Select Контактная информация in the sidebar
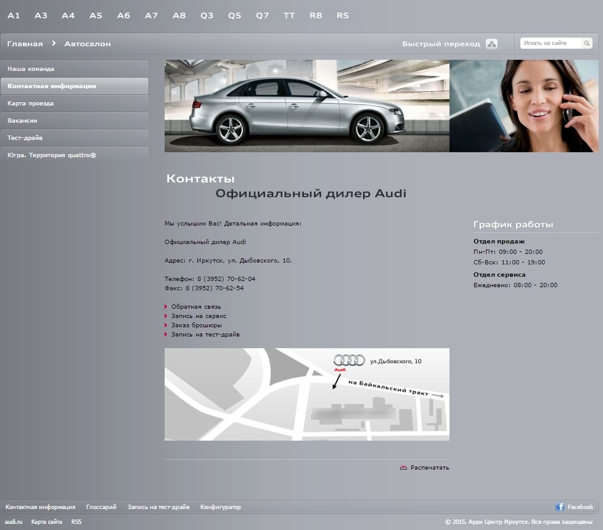 75,86
